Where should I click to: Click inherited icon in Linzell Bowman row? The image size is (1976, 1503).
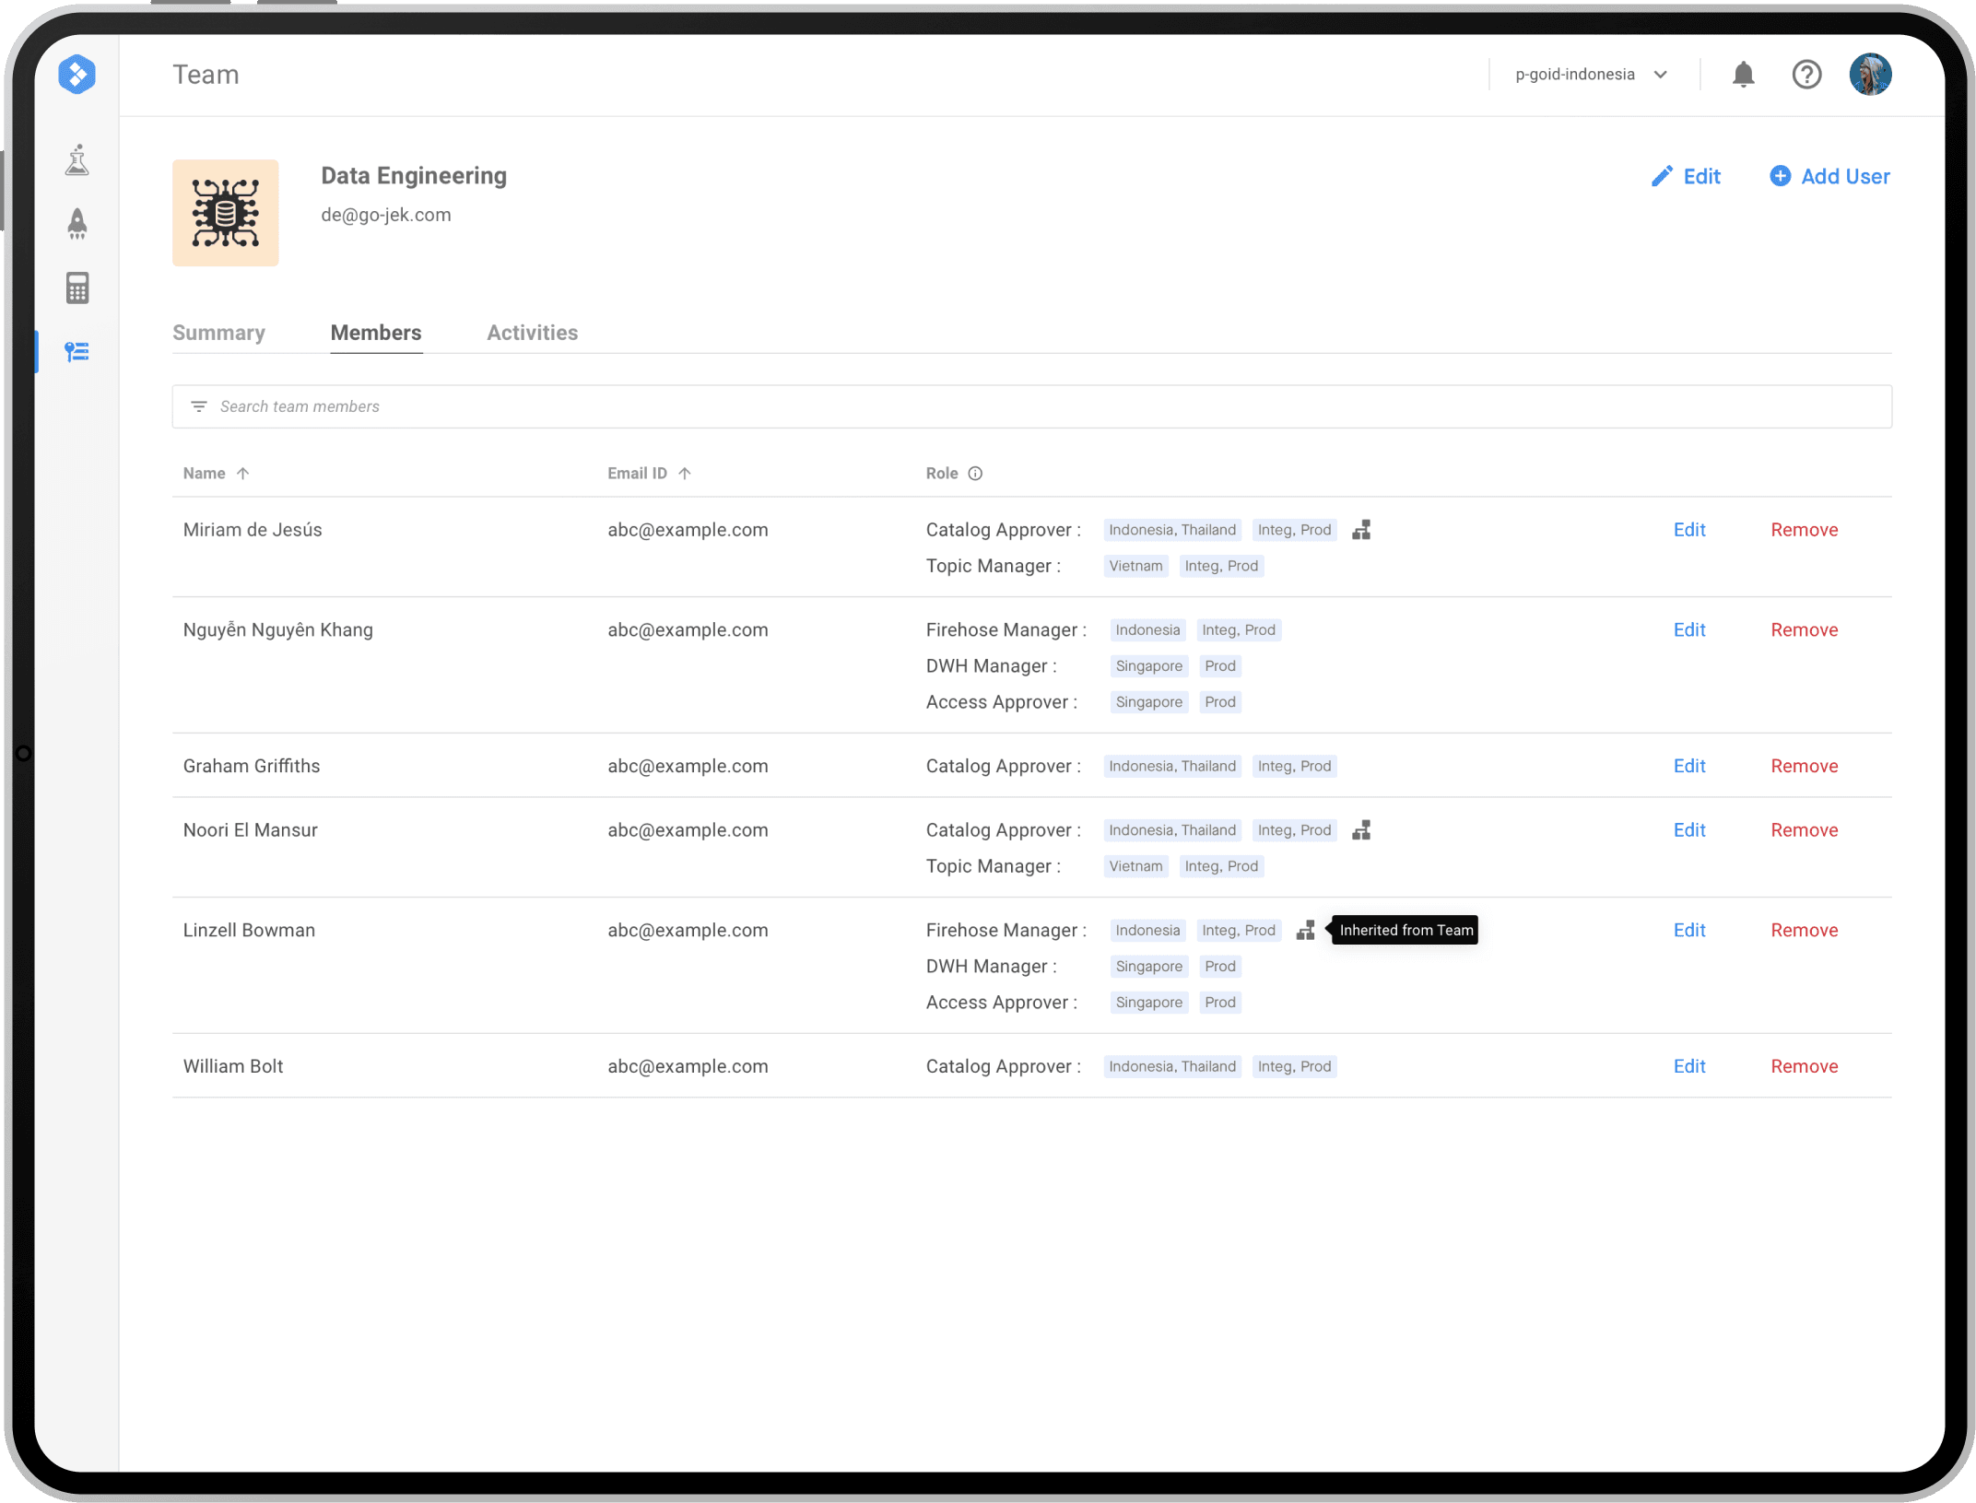coord(1306,931)
